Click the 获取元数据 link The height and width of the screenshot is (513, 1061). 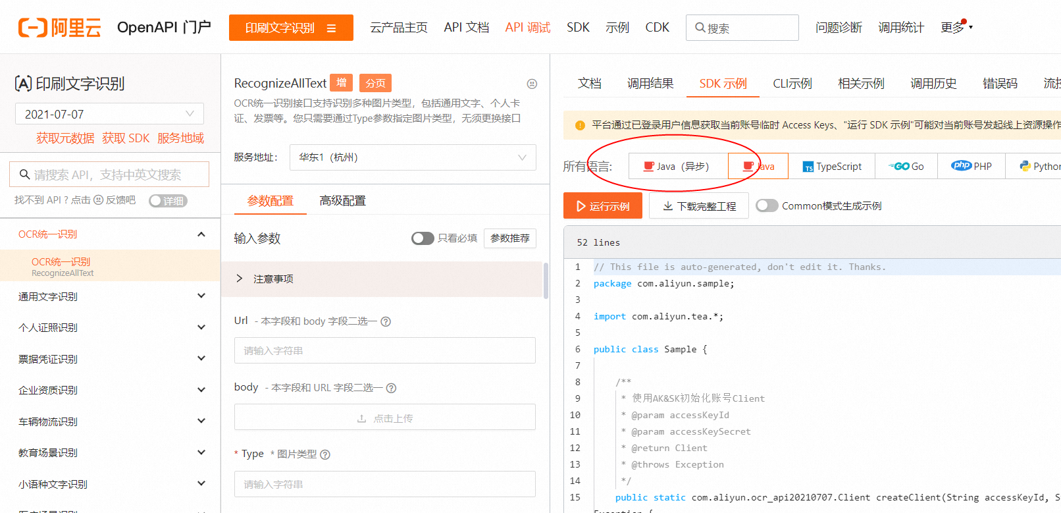[x=65, y=138]
